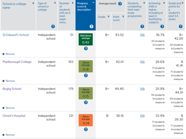Open St Edward's School page
Screen dimensions: 186x139
click(x=16, y=35)
